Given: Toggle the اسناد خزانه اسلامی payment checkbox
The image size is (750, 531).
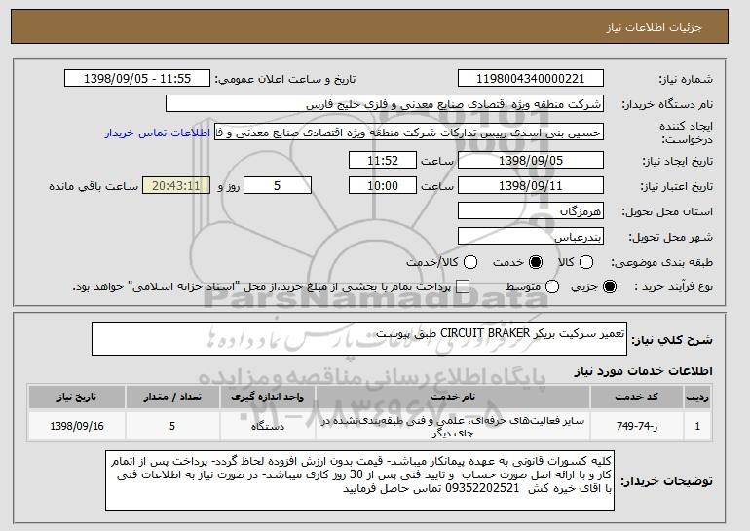Looking at the screenshot, I should 463,286.
